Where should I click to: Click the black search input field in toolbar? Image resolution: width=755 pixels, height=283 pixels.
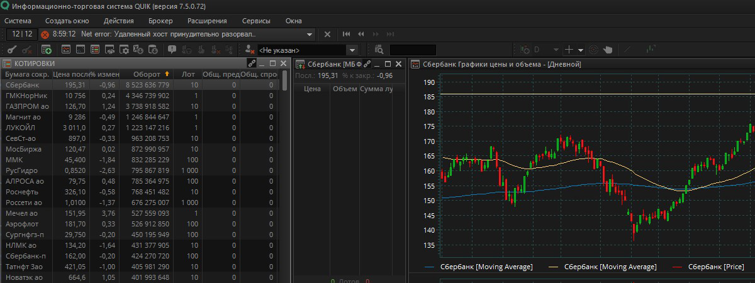(413, 50)
